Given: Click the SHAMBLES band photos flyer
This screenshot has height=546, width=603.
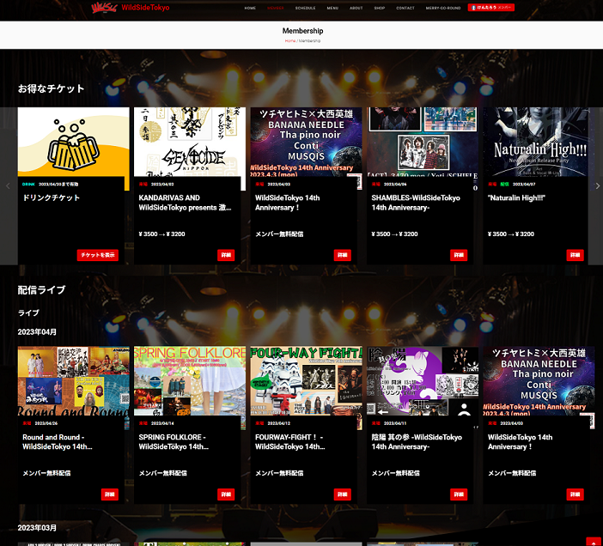Looking at the screenshot, I should coord(423,142).
